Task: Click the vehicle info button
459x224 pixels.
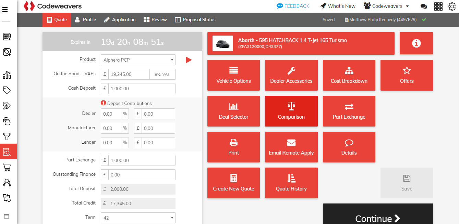Action: [x=416, y=43]
